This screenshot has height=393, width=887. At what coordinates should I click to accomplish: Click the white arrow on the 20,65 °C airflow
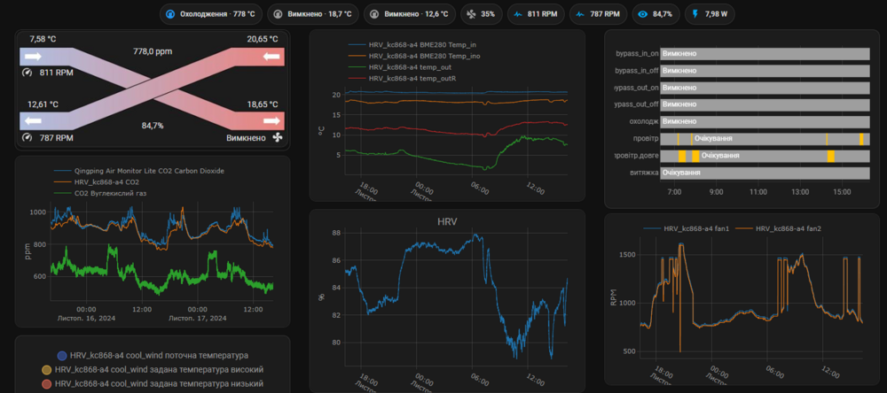click(x=272, y=57)
